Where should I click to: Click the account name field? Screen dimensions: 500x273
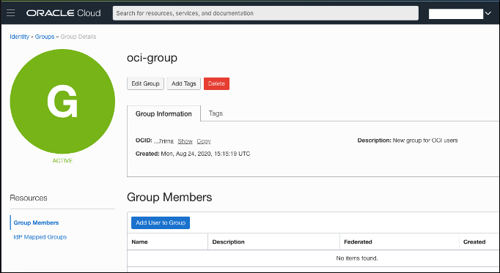tap(456, 14)
